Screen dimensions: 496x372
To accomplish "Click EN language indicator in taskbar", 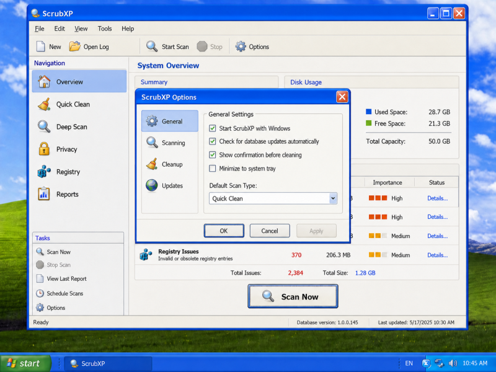I will click(409, 363).
